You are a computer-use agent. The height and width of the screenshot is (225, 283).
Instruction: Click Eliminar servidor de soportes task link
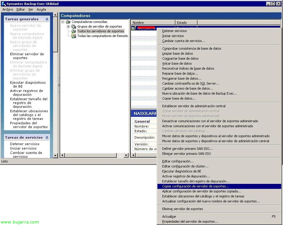point(27,56)
